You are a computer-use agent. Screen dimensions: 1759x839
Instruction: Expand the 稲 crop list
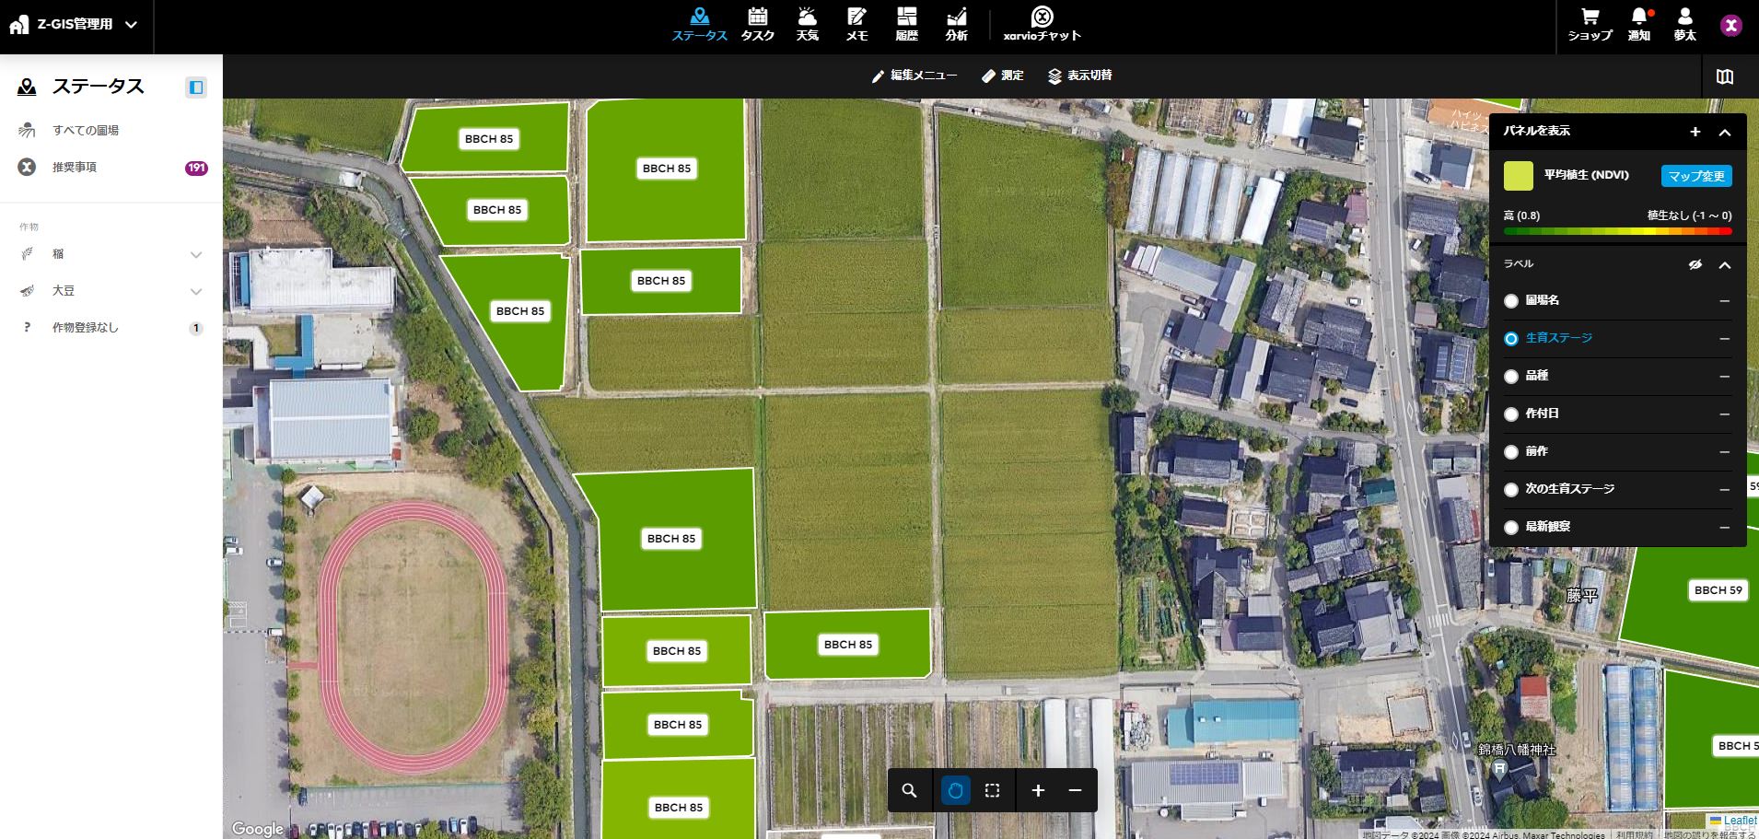click(x=195, y=255)
